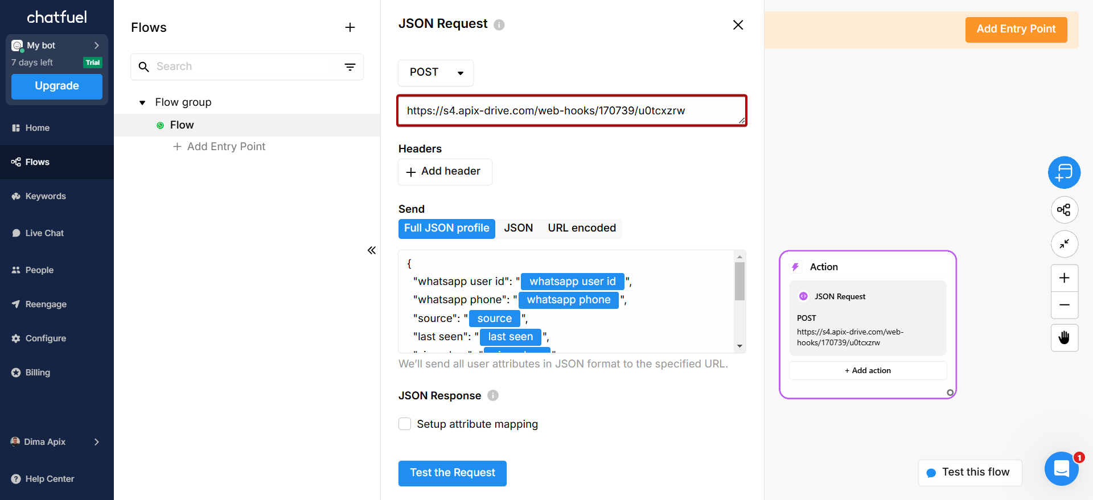Click the add block chat icon
1093x500 pixels.
point(1064,172)
